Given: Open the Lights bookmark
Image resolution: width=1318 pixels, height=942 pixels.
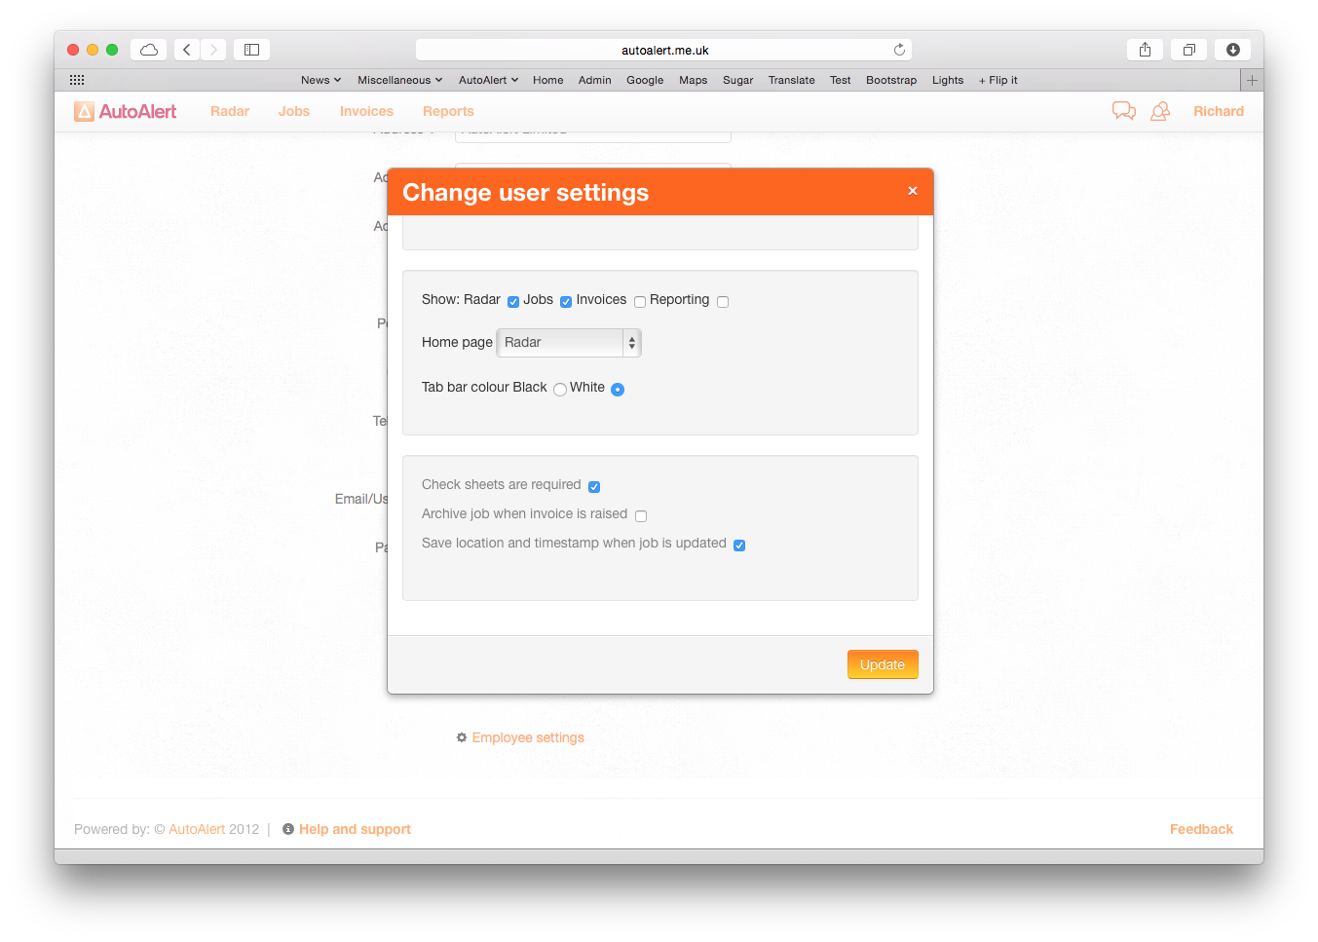Looking at the screenshot, I should tap(947, 80).
